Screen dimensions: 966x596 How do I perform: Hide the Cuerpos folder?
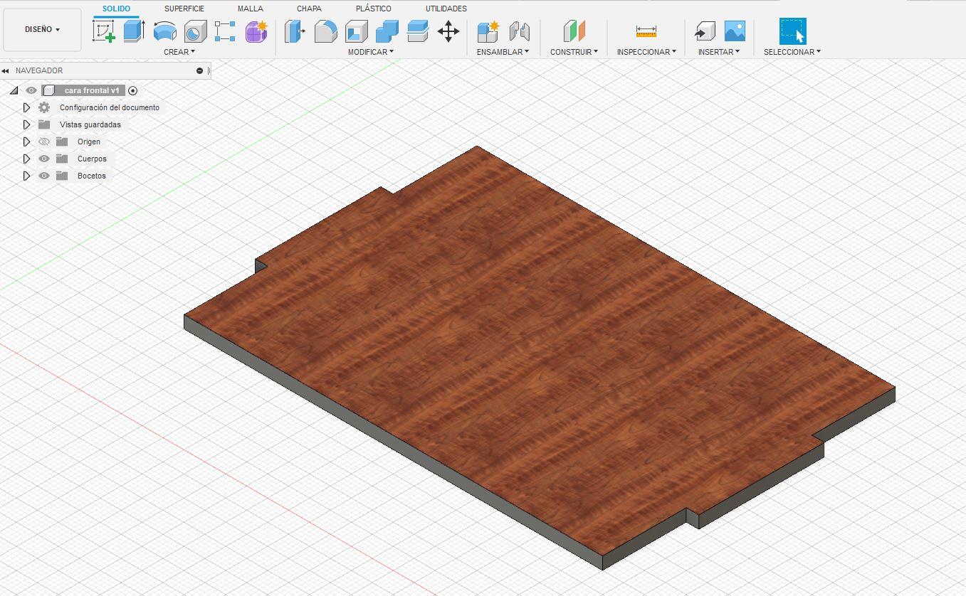[44, 159]
